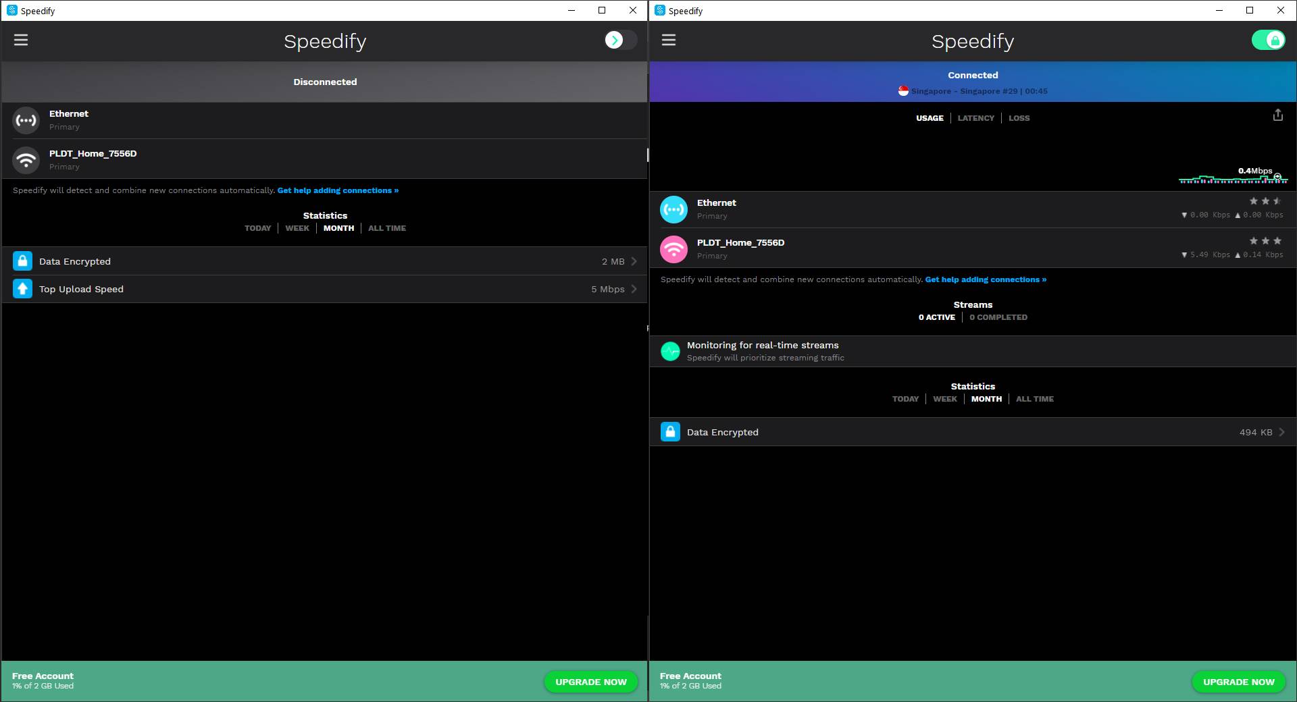Turn on the connection toggle in left window

pos(621,40)
